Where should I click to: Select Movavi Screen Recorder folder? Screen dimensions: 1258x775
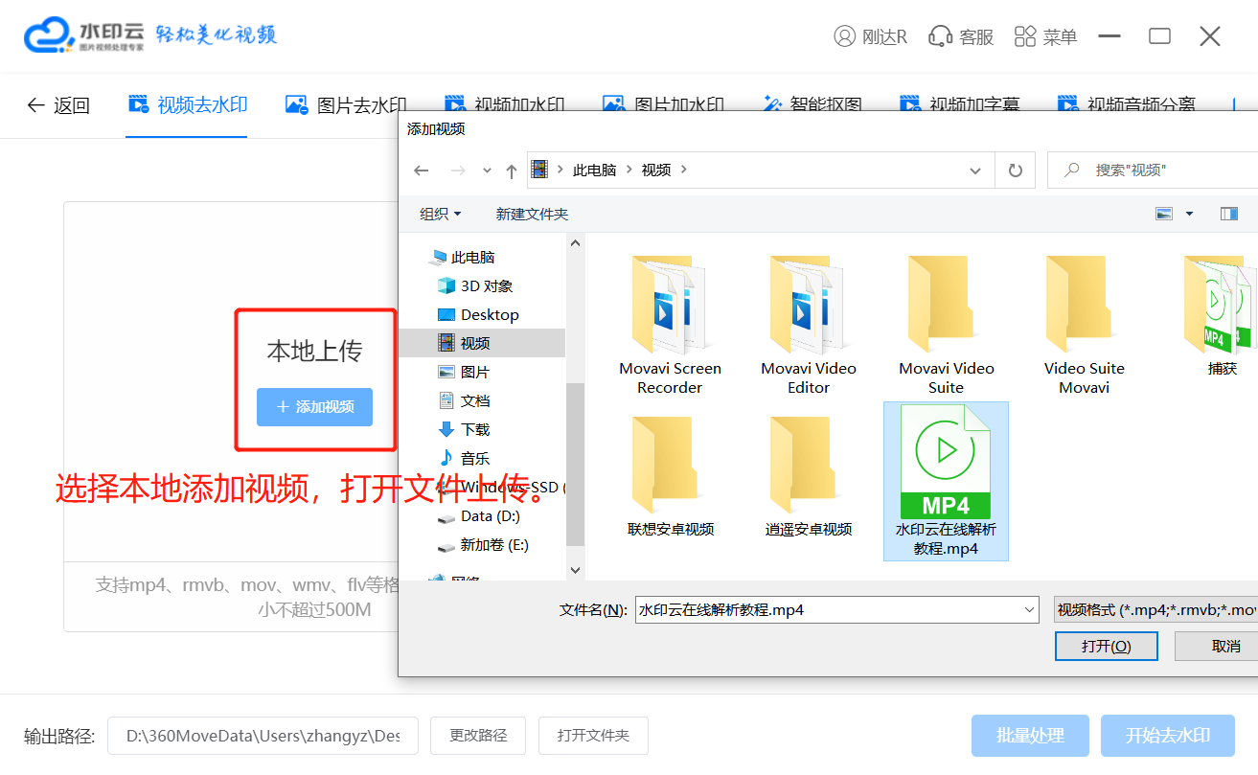(670, 326)
